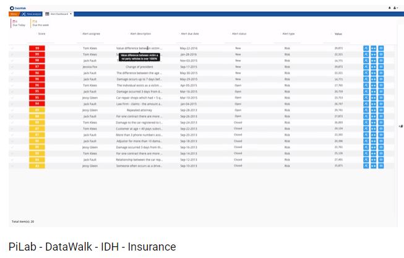Tick the checkmark on the last alert row
Viewport: 404px width, 258px height.
12,166
